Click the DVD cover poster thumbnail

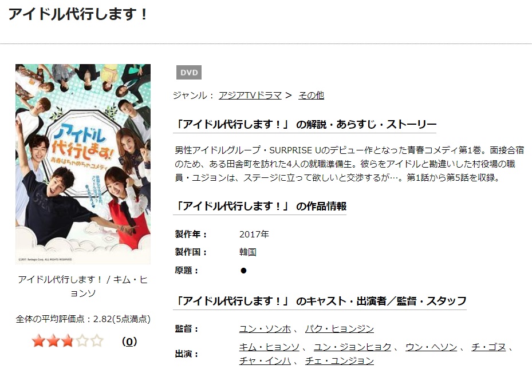click(x=83, y=164)
